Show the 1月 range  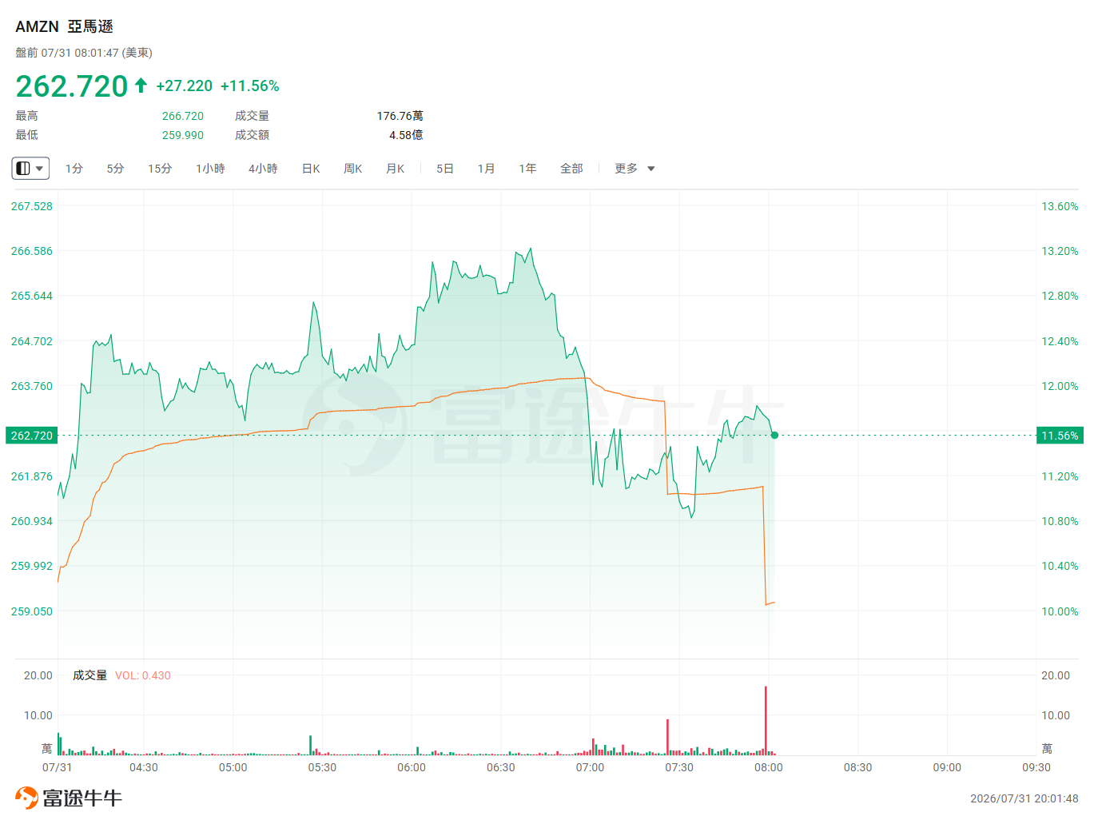pyautogui.click(x=487, y=169)
